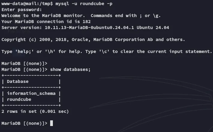Click the top border of the results table
Screen dimensions: 213x132
pos(31,75)
